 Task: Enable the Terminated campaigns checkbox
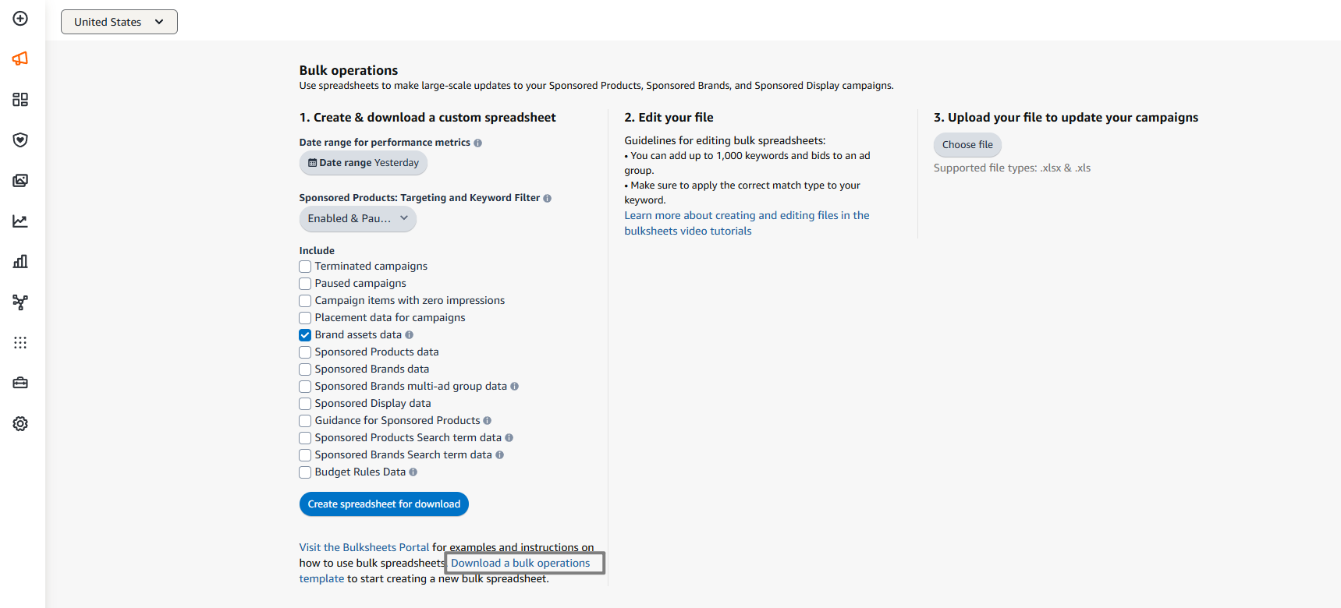pos(304,266)
